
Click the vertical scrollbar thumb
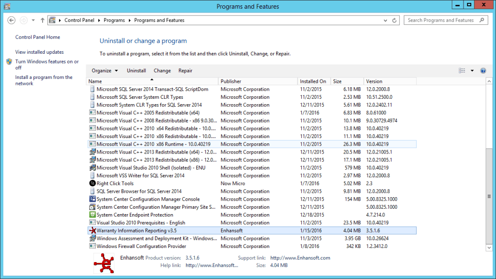click(489, 196)
